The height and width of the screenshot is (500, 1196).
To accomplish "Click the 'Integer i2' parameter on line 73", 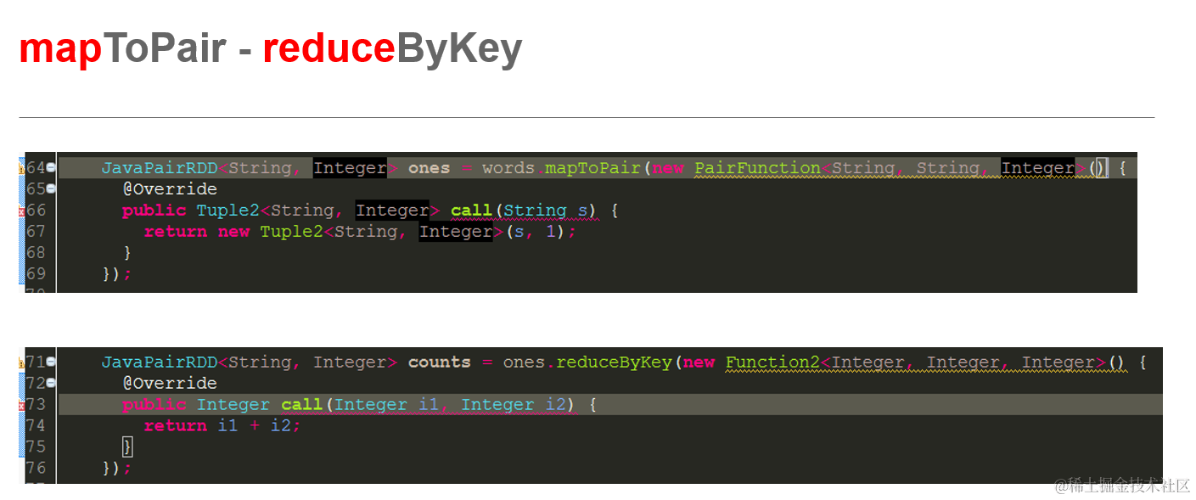I will click(513, 405).
